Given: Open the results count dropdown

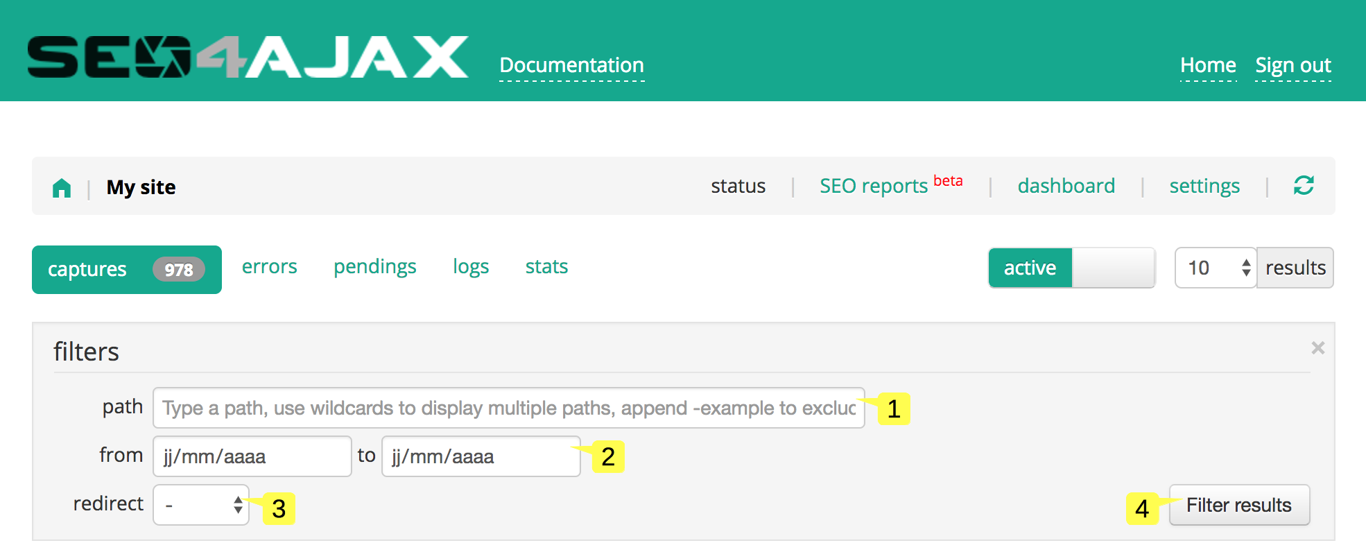Looking at the screenshot, I should pyautogui.click(x=1216, y=268).
